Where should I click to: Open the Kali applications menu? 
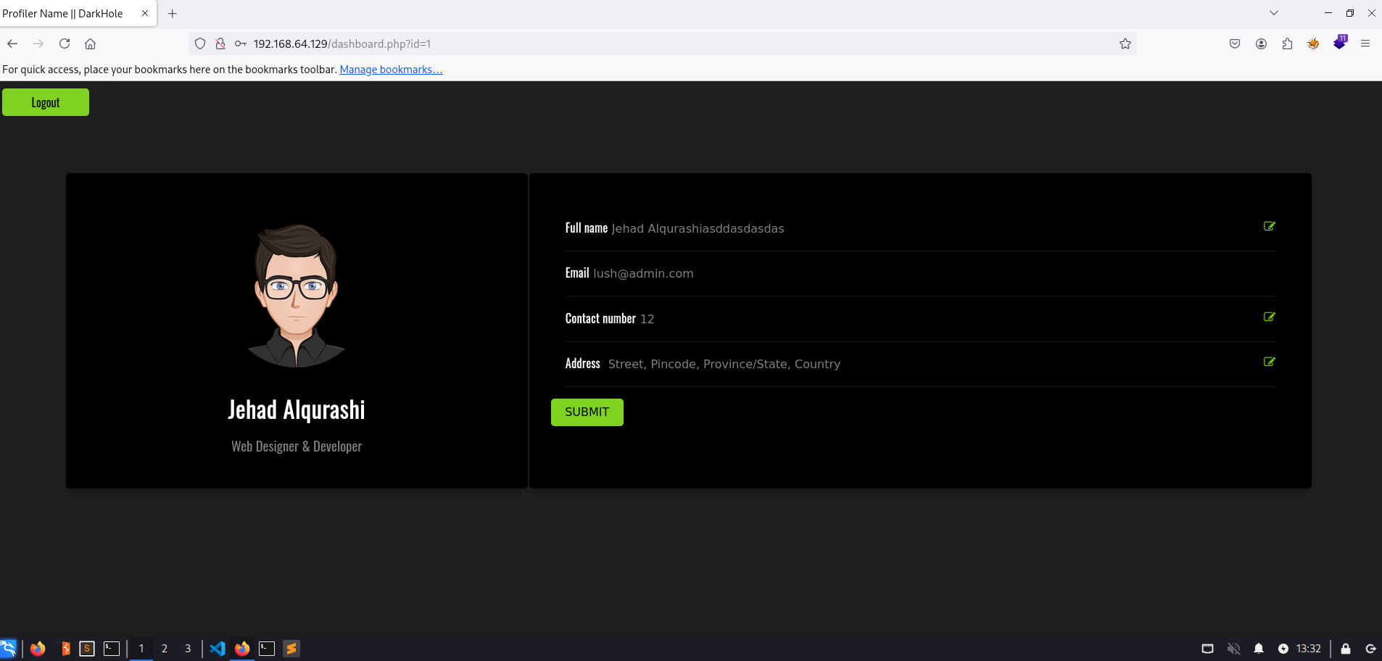(x=8, y=649)
